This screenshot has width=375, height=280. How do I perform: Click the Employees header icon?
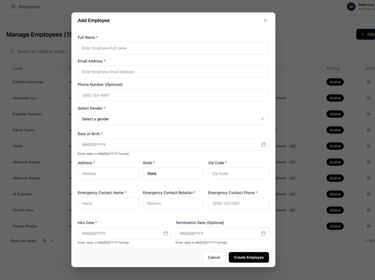(x=13, y=7)
